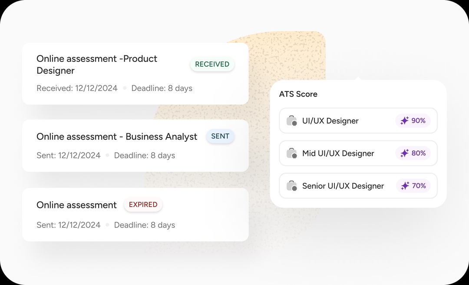469x285 pixels.
Task: Click the briefcase icon beside Senior UI/UX Designer
Action: (292, 186)
